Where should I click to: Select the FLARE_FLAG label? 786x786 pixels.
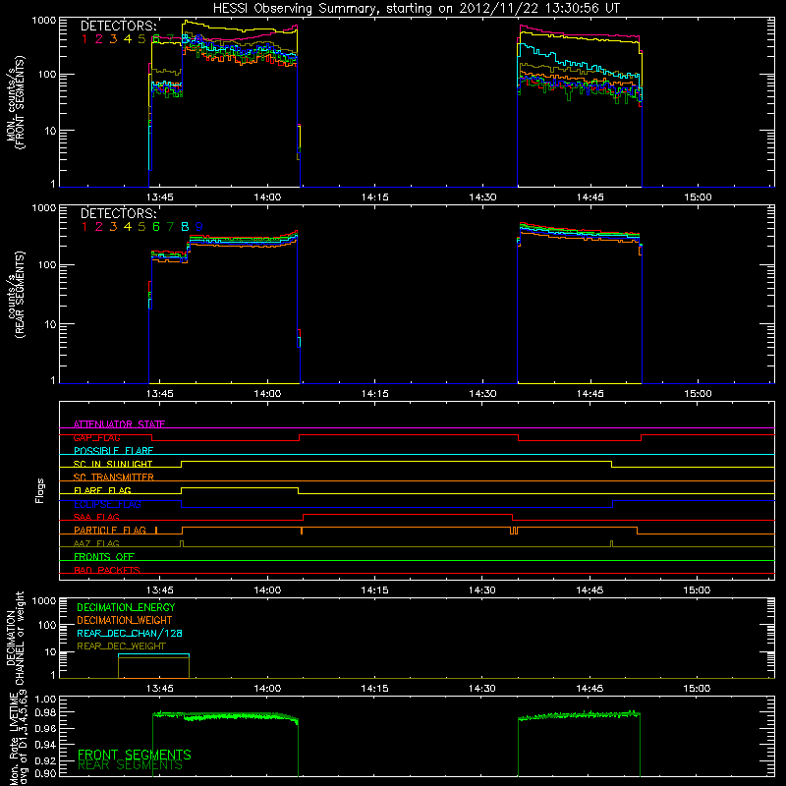(102, 490)
